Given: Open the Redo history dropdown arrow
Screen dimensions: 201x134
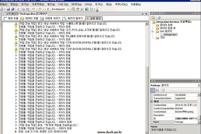Looking at the screenshot, I should click(43, 9).
